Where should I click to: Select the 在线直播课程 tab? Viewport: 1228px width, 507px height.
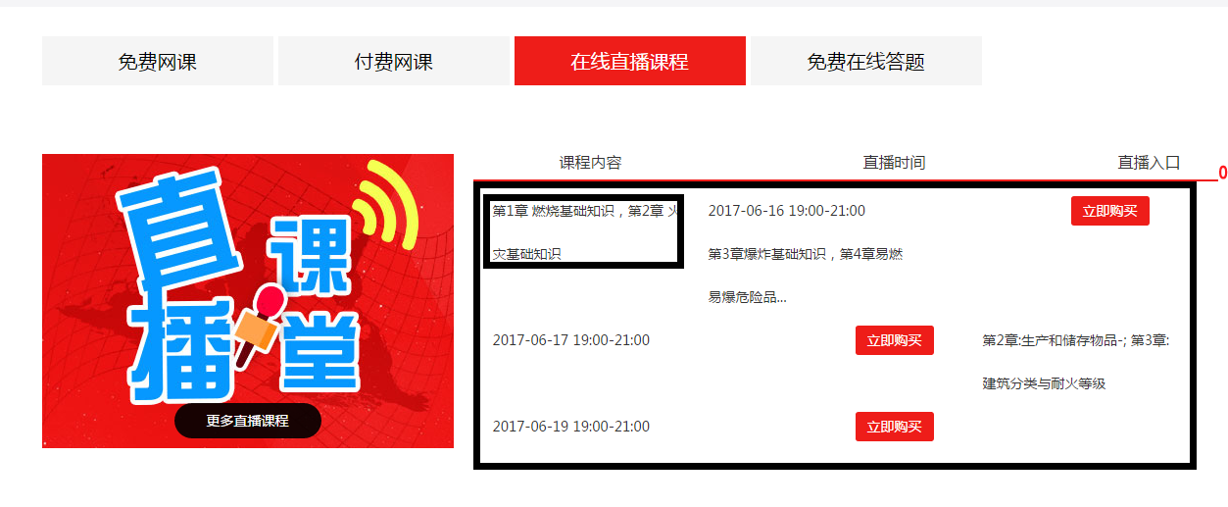tap(630, 61)
